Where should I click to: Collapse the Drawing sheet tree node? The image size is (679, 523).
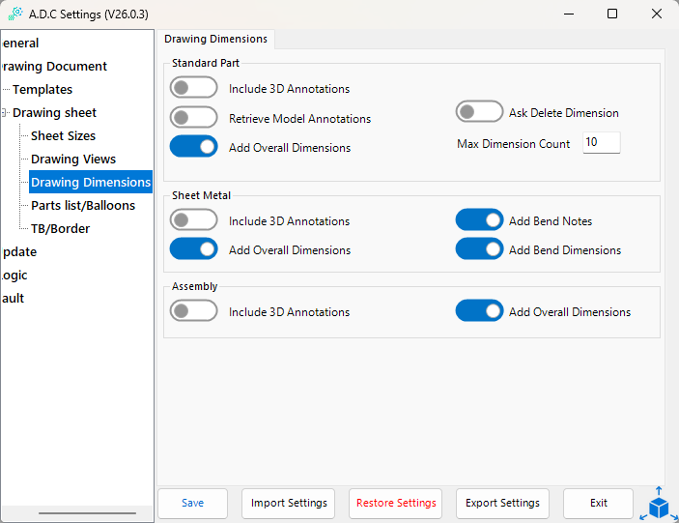pyautogui.click(x=5, y=113)
